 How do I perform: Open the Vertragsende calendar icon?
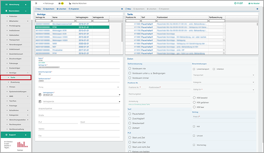tap(40, 102)
